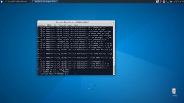The height and width of the screenshot is (103, 184).
Task: Open the notes/mail tray icon
Action: click(158, 1)
